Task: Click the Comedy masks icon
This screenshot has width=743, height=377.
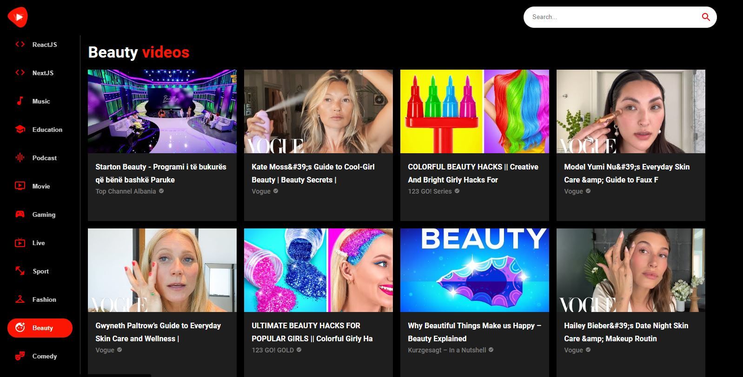Action: 20,356
